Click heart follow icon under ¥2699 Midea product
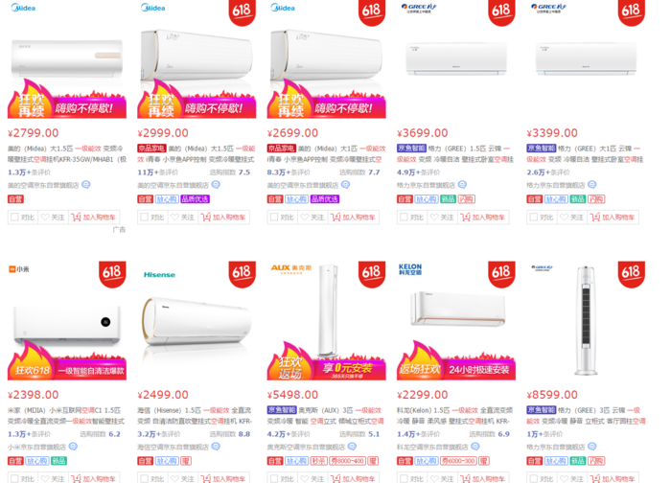The image size is (671, 483). [x=304, y=217]
